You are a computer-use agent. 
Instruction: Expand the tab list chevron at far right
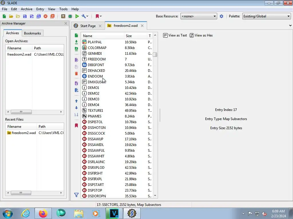click(x=290, y=25)
